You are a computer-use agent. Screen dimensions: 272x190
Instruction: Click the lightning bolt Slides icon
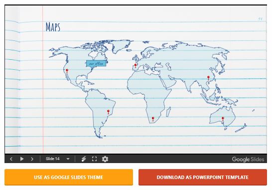pos(84,159)
